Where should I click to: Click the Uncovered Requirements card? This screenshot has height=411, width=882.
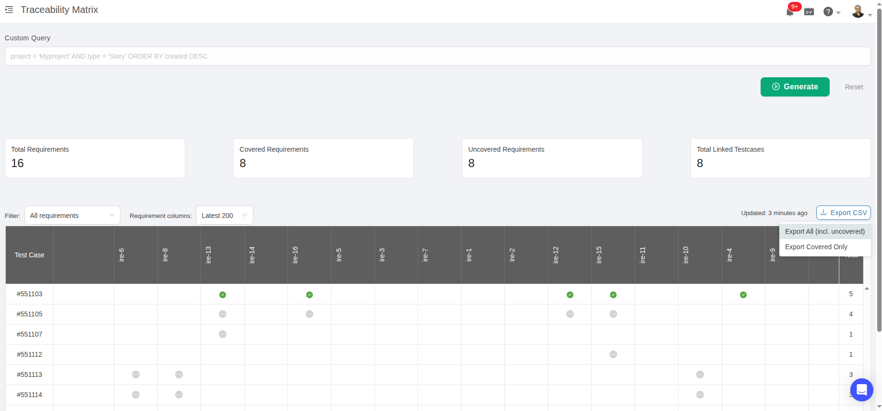click(x=552, y=158)
